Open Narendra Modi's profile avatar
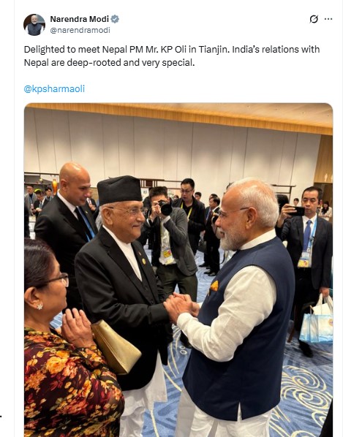The image size is (343, 437). tap(34, 25)
